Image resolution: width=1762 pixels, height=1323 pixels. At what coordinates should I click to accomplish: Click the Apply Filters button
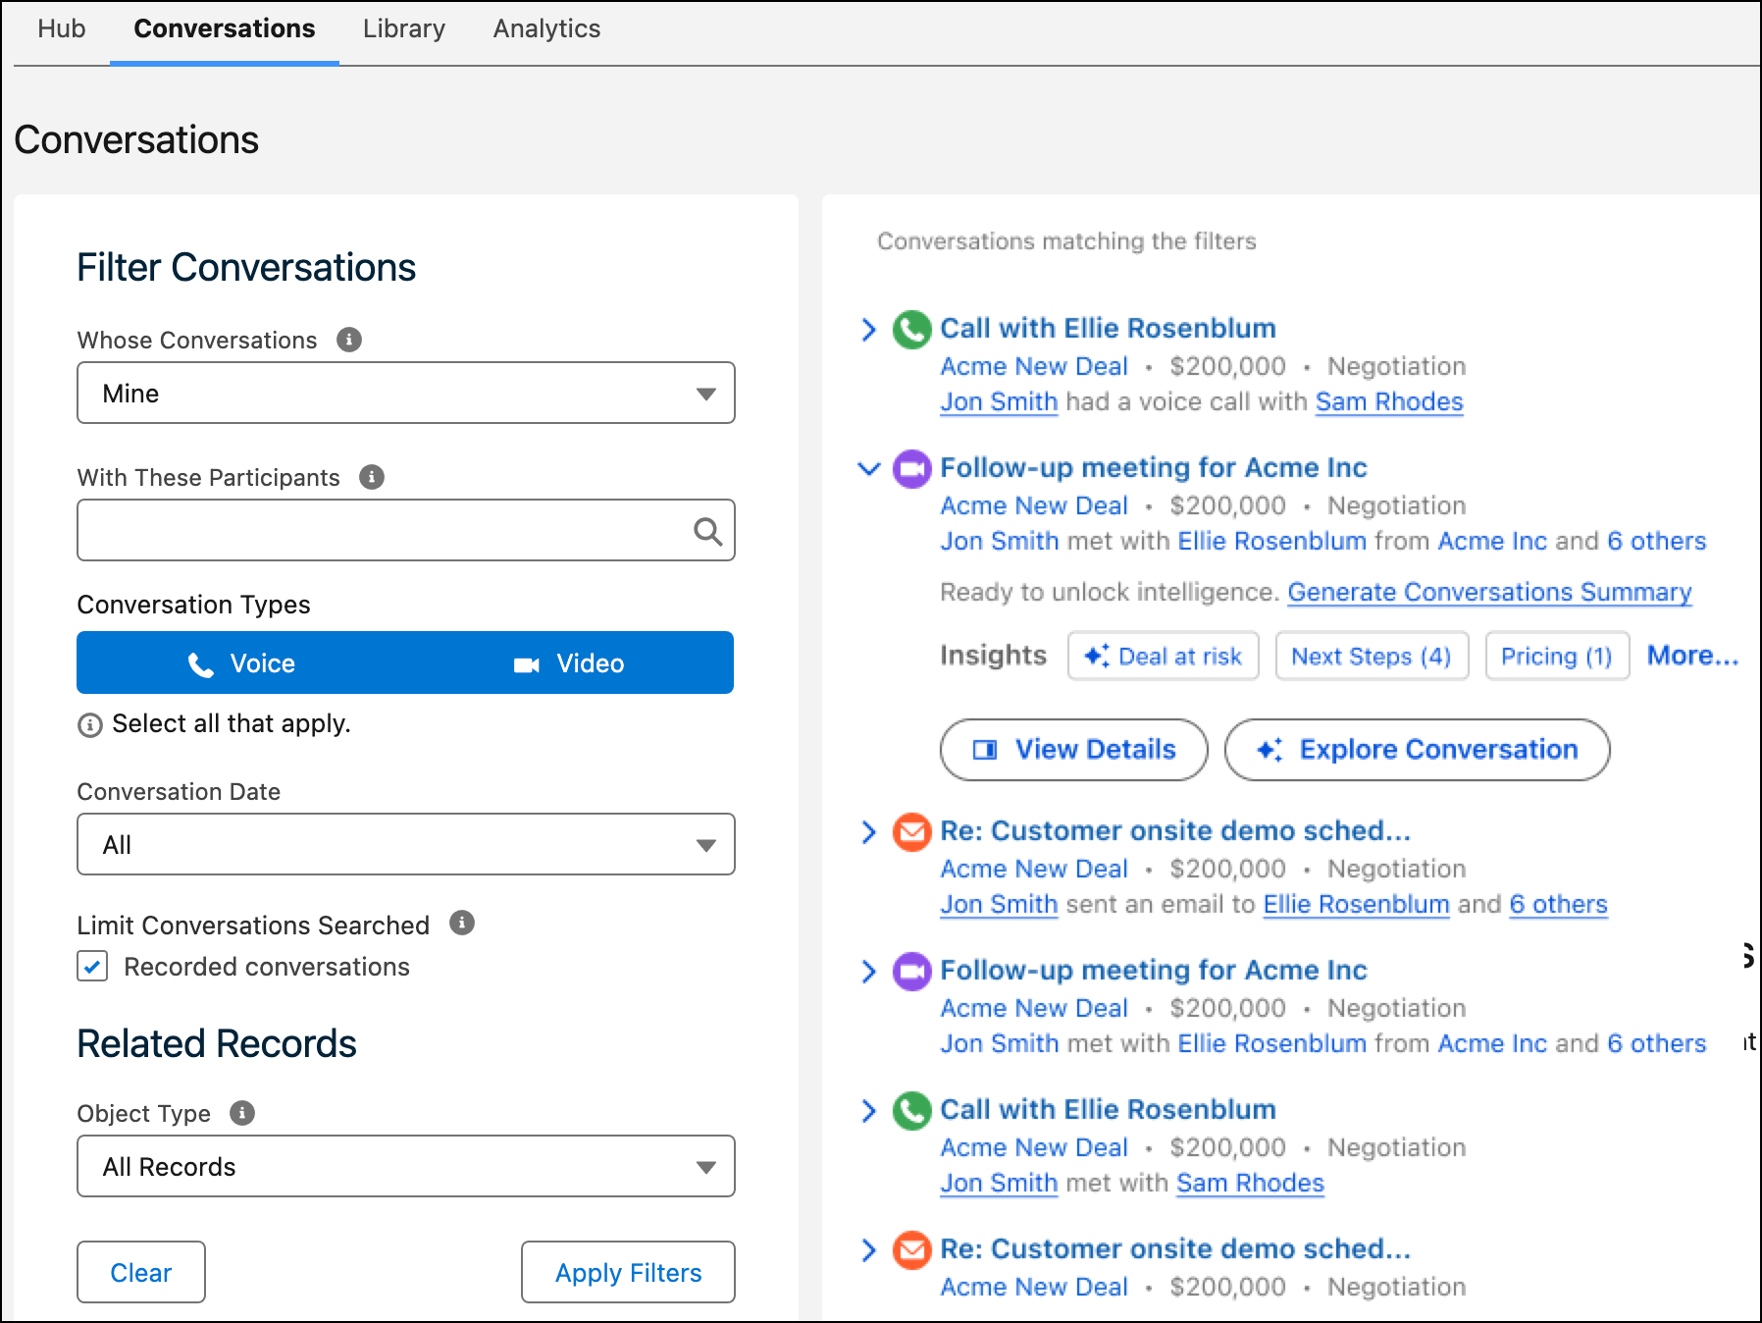[628, 1272]
